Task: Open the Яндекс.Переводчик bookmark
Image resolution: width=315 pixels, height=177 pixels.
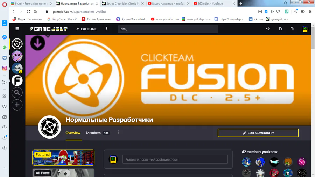Action: pos(28,19)
